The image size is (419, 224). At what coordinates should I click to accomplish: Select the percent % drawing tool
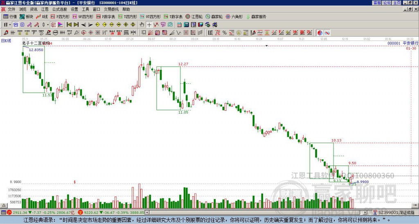(225, 33)
